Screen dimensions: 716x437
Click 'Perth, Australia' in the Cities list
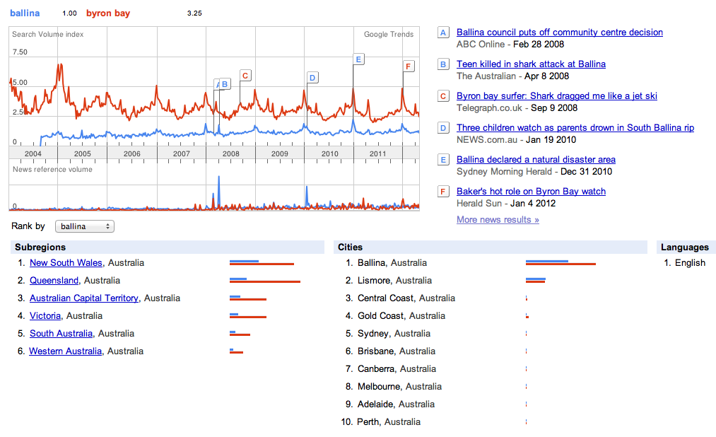pos(389,422)
